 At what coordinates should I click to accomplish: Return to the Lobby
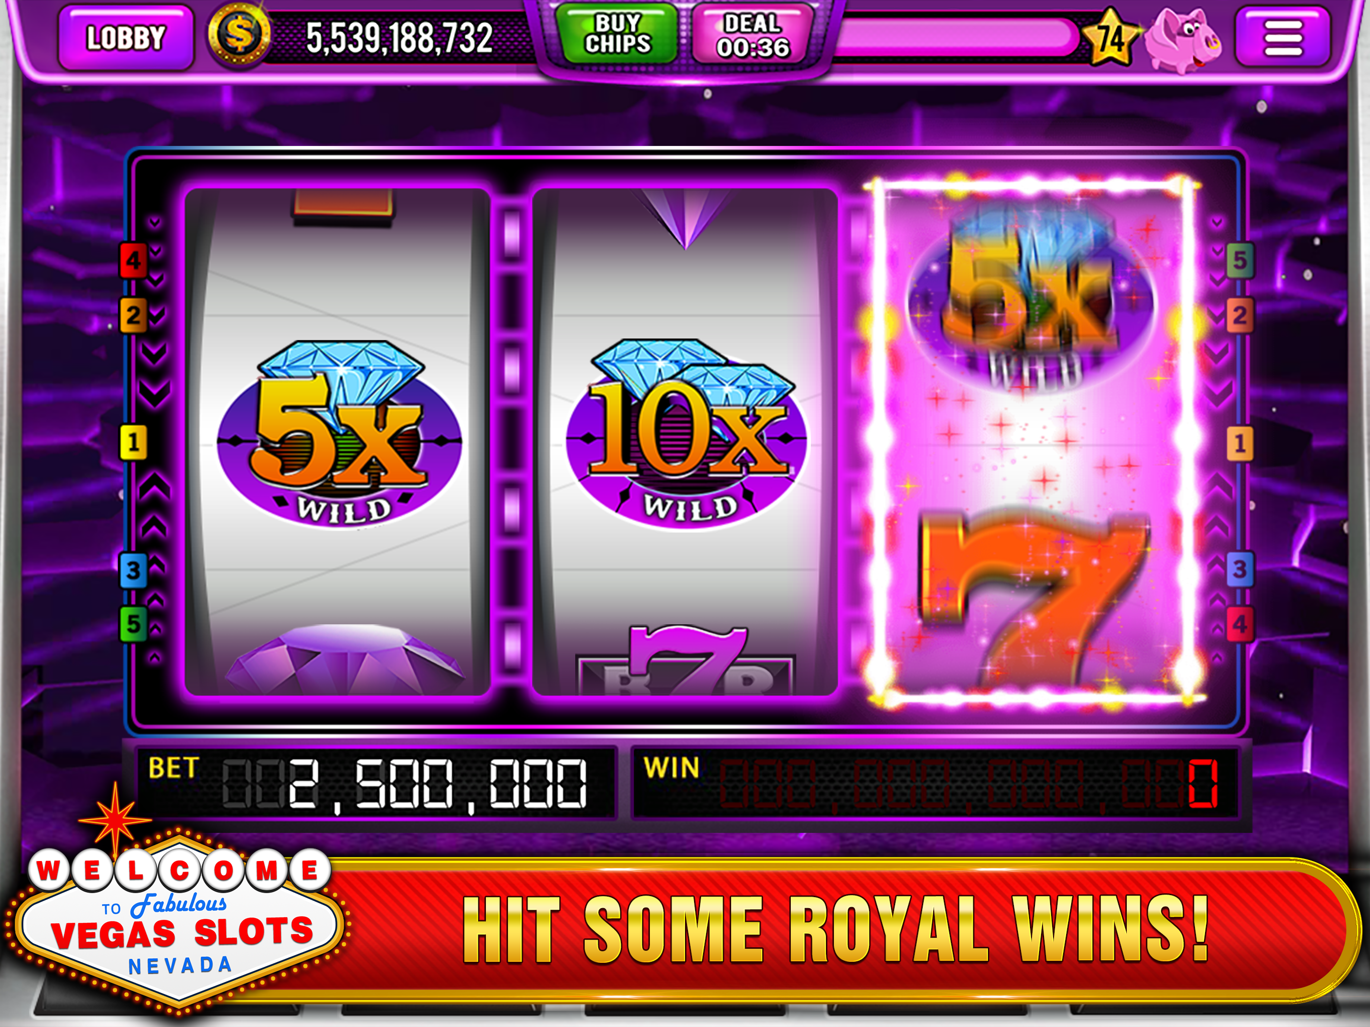[126, 38]
